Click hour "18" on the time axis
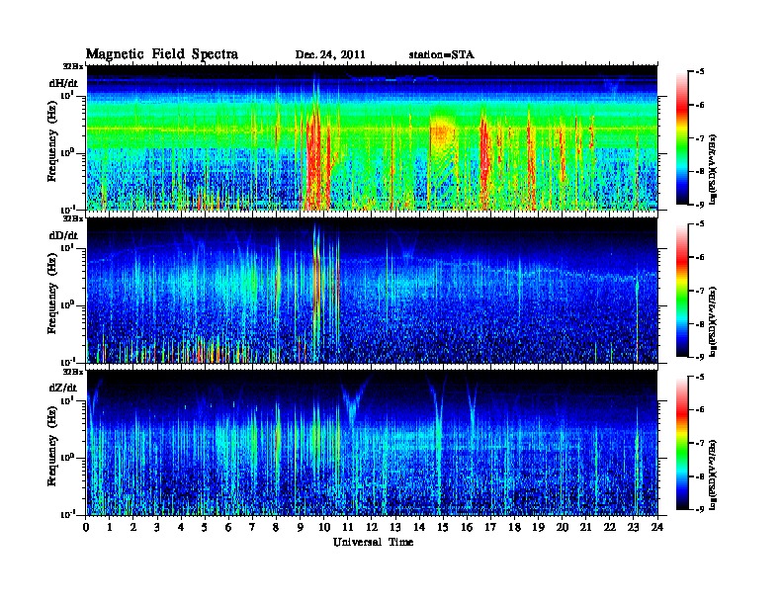 coord(514,528)
